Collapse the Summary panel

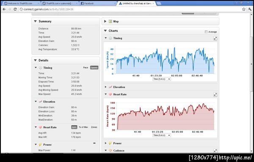coord(35,21)
